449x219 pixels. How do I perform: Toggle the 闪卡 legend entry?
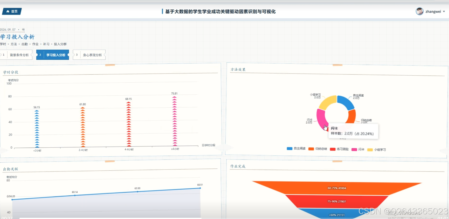click(x=358, y=149)
